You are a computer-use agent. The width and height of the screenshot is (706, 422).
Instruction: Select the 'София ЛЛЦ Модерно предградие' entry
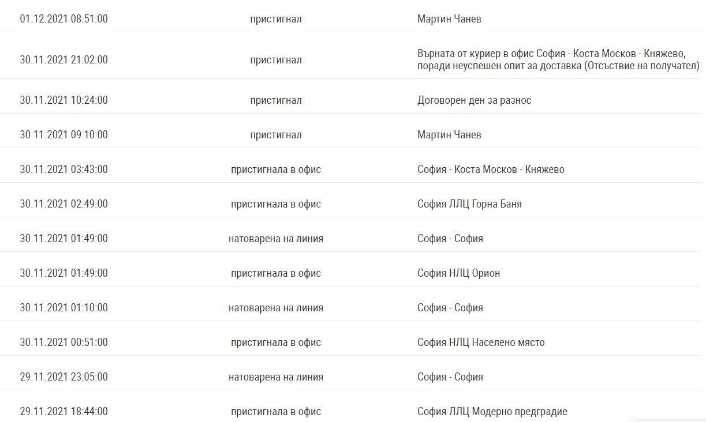pyautogui.click(x=492, y=412)
